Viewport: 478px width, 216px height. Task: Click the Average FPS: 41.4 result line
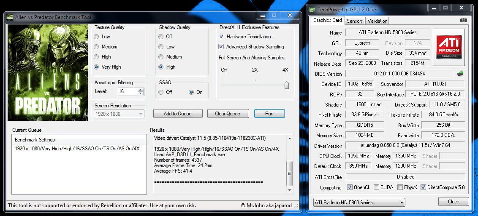173,171
